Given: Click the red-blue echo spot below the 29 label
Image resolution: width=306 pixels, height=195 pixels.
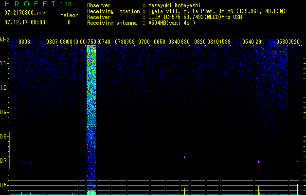Looking at the screenshot, I should click(259, 162).
